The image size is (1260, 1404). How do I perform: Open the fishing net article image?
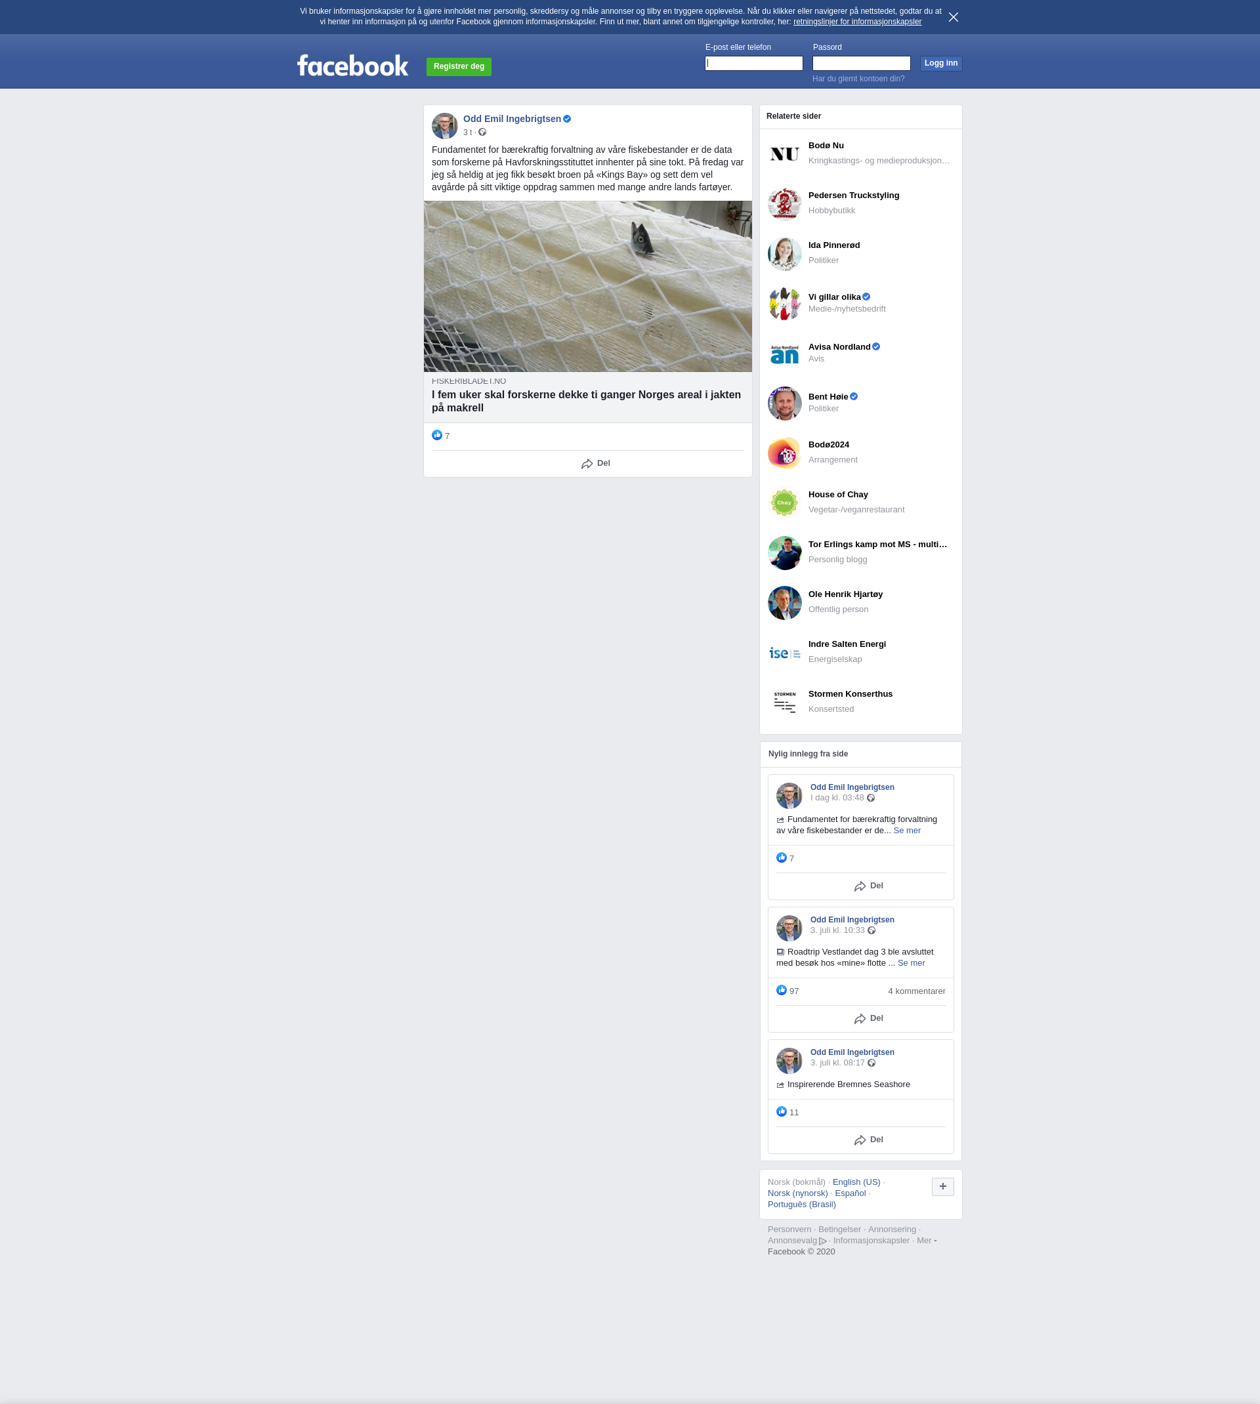click(x=587, y=287)
